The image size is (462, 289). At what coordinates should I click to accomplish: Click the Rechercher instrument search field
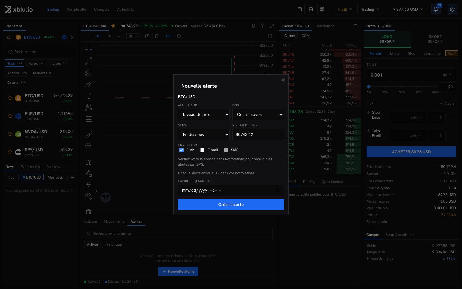40,52
